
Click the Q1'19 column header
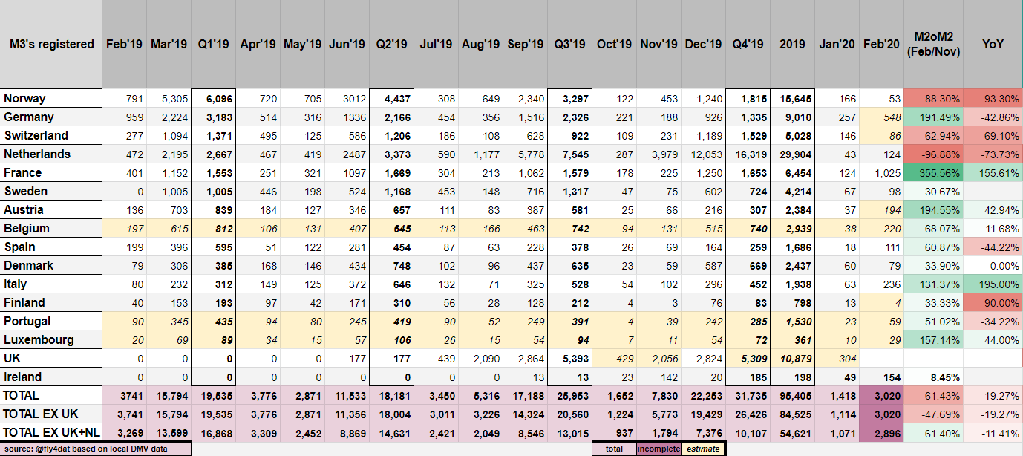(x=214, y=44)
